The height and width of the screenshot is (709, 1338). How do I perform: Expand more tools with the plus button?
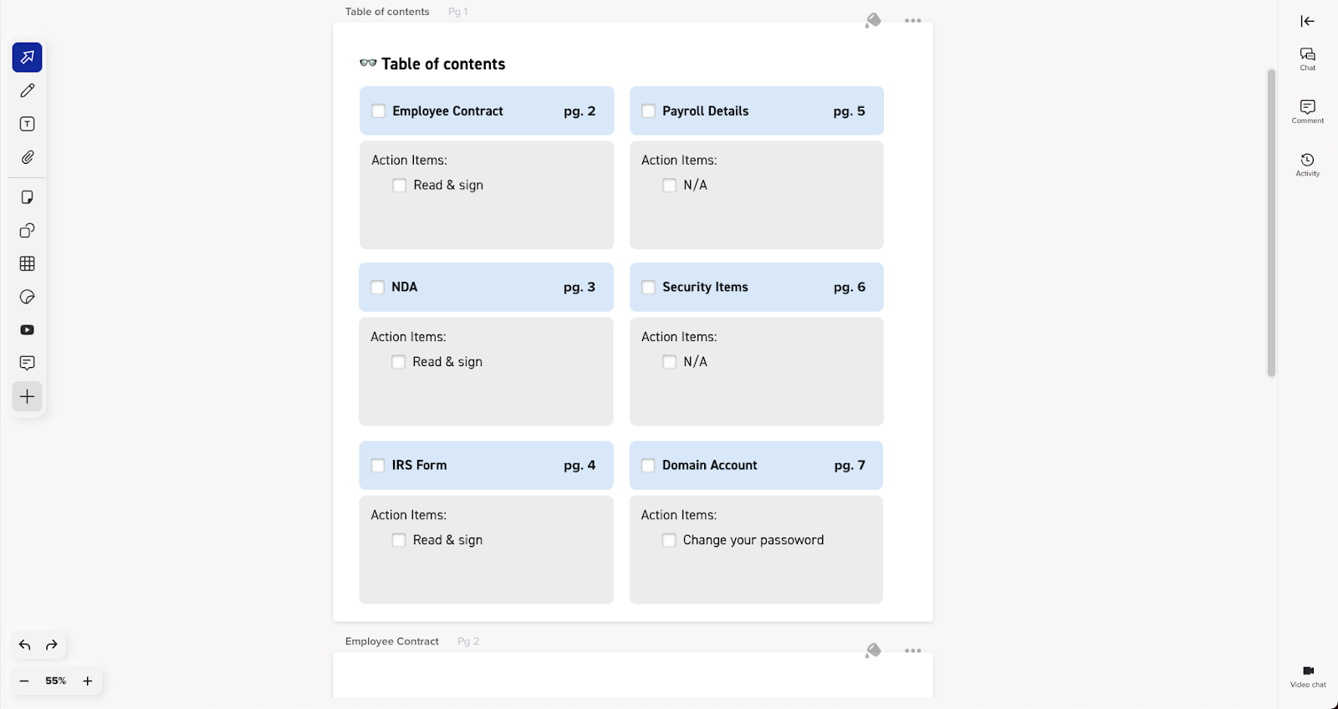point(28,396)
